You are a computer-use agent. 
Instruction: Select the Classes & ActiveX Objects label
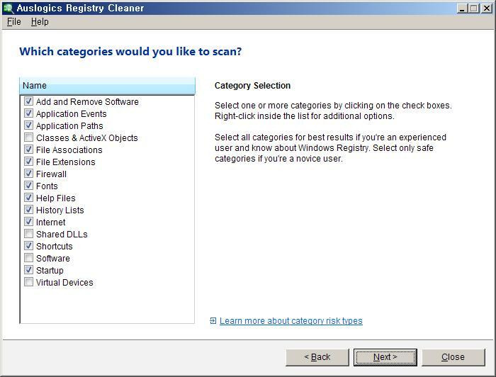click(x=87, y=138)
